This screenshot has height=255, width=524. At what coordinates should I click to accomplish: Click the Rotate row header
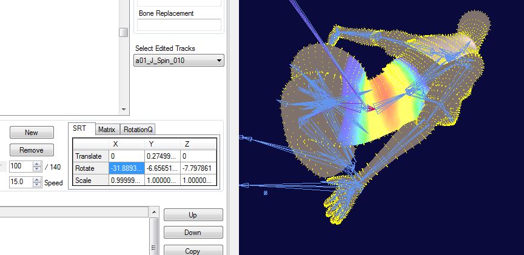[x=90, y=168]
